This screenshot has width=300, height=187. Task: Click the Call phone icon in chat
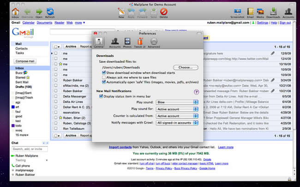13,166
